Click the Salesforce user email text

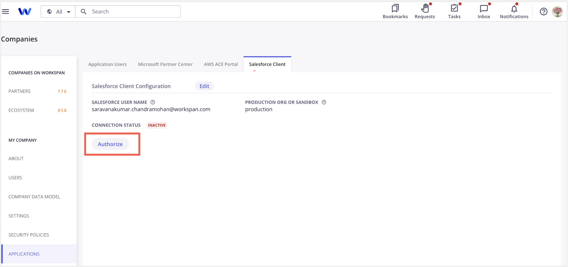click(151, 109)
